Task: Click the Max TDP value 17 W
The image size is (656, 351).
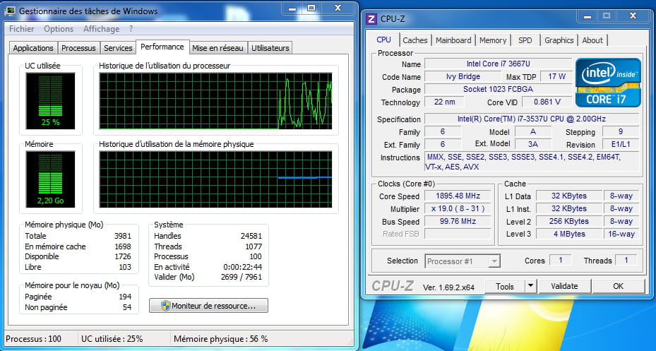Action: (556, 76)
